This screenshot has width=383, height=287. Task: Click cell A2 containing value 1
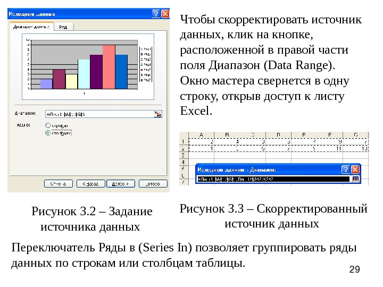[x=201, y=148]
